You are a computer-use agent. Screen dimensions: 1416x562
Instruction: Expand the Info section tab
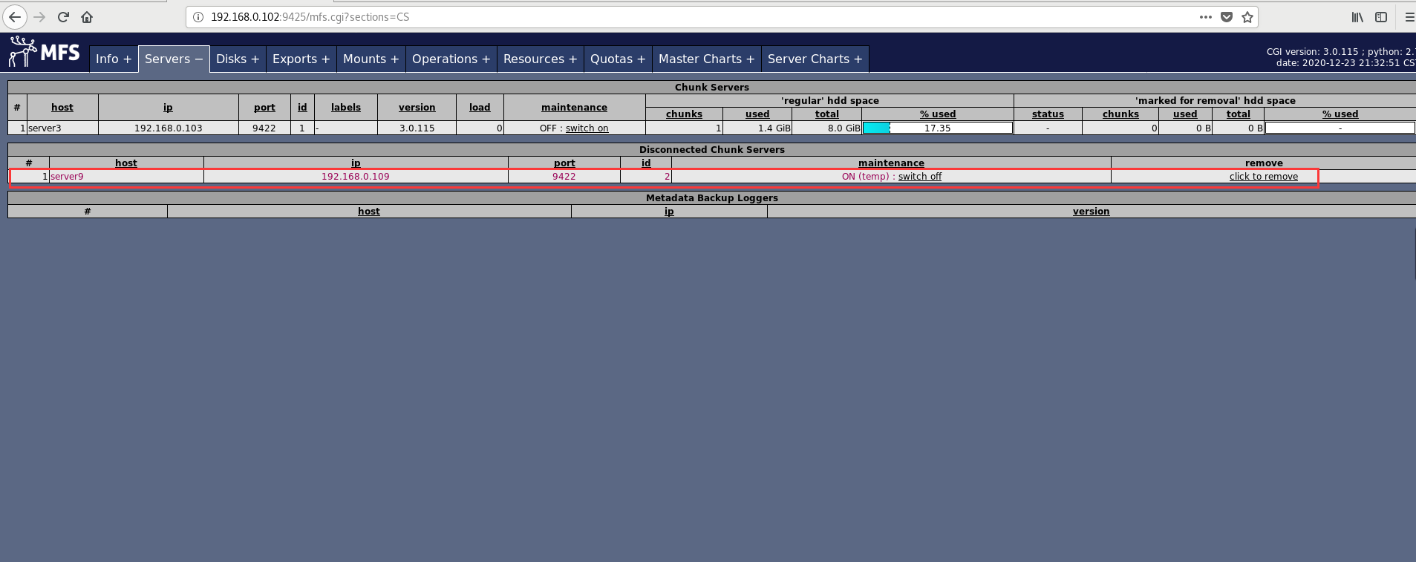point(114,59)
